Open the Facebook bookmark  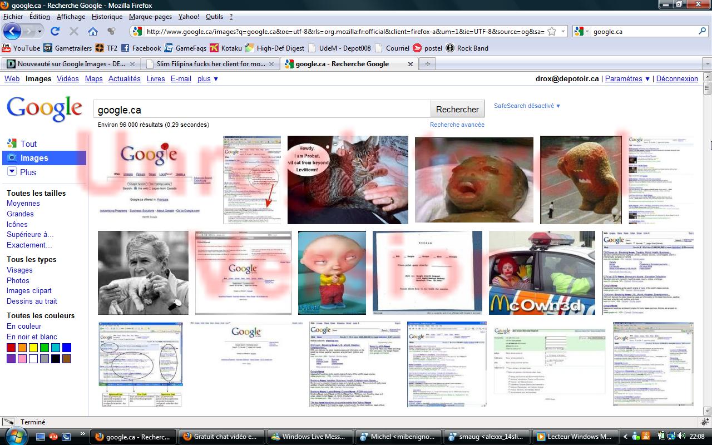click(x=141, y=48)
